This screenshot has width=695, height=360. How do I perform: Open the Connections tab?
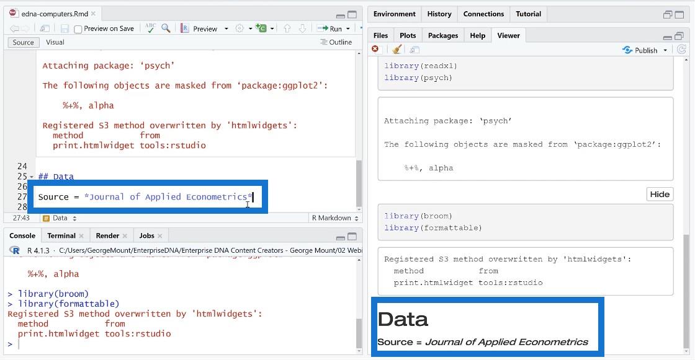[x=483, y=14]
